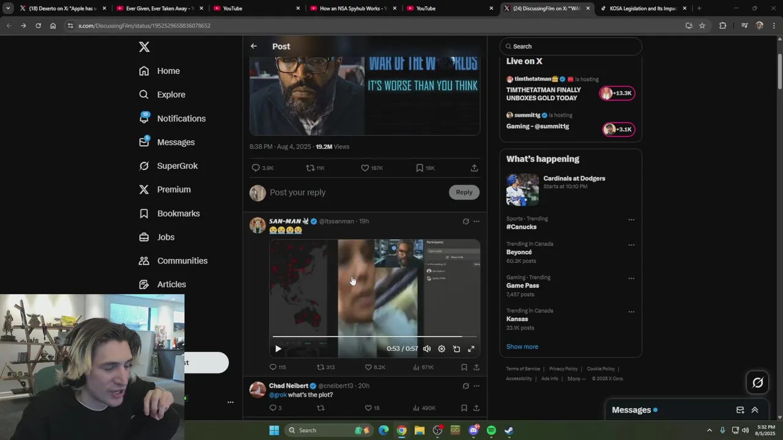The width and height of the screenshot is (783, 440).
Task: Open browser tab search dropdown
Action: (x=8, y=9)
